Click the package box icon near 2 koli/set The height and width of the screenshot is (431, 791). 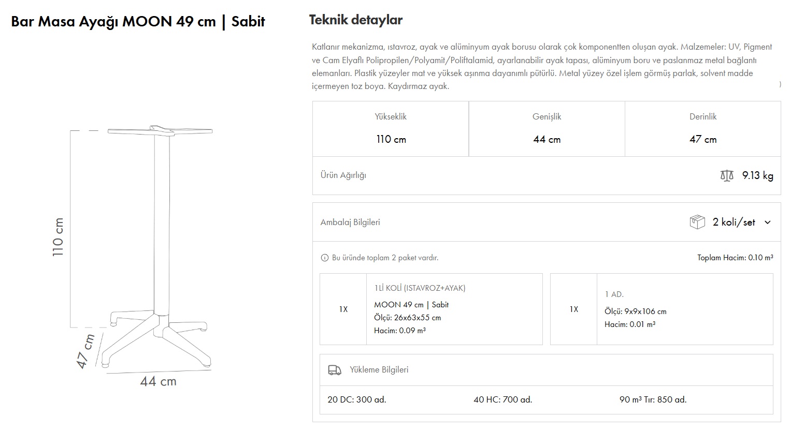[698, 222]
